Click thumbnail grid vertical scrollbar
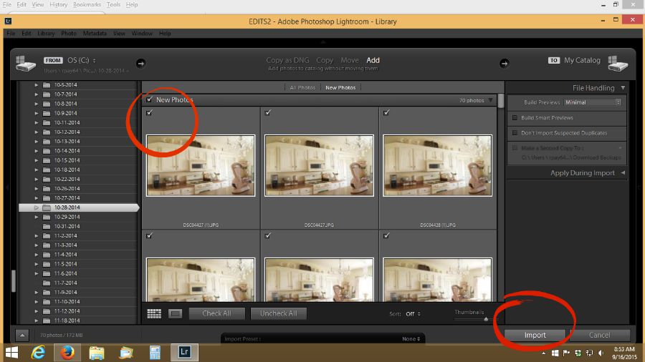This screenshot has width=645, height=362. click(501, 101)
